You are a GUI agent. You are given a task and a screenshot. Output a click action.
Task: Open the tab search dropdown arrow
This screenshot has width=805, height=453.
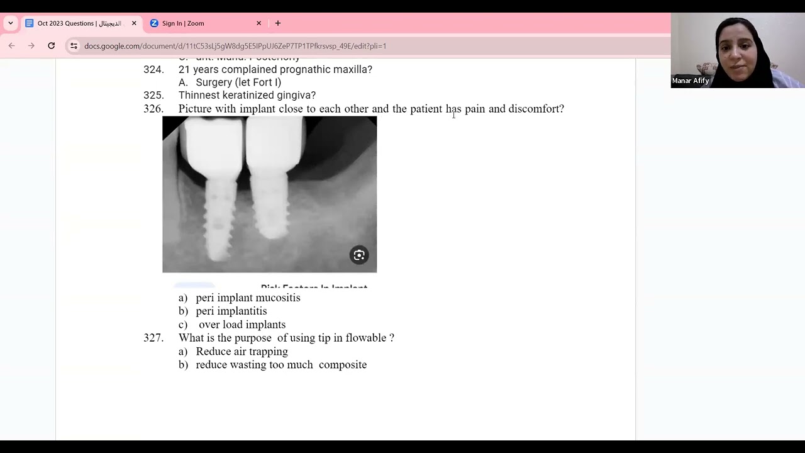tap(11, 23)
